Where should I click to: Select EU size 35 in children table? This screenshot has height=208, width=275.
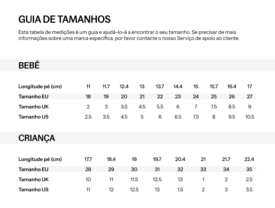point(249,169)
